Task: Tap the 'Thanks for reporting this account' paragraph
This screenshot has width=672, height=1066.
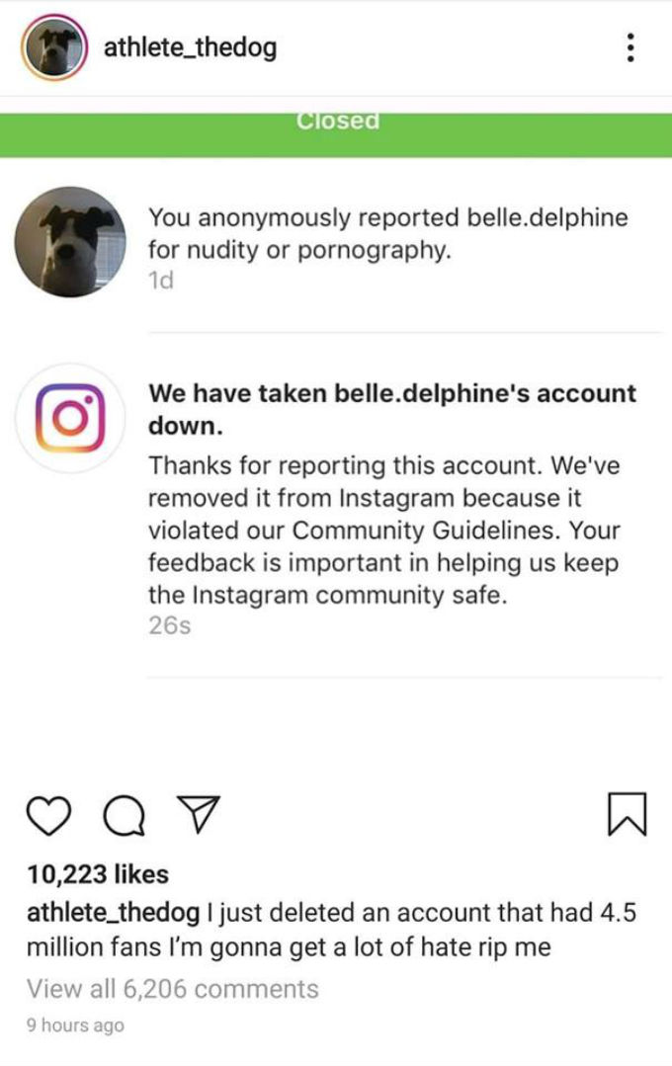Action: tap(385, 531)
